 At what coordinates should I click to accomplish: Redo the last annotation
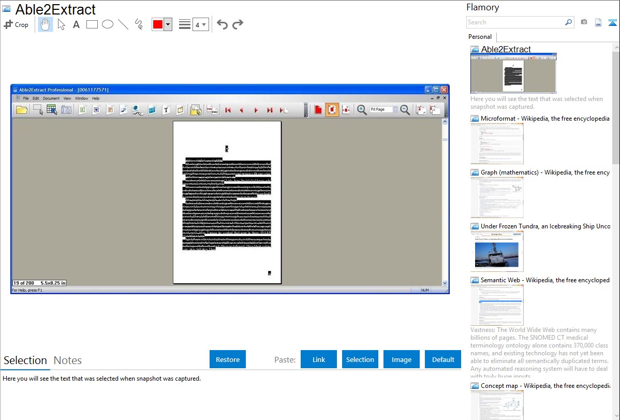click(x=238, y=24)
